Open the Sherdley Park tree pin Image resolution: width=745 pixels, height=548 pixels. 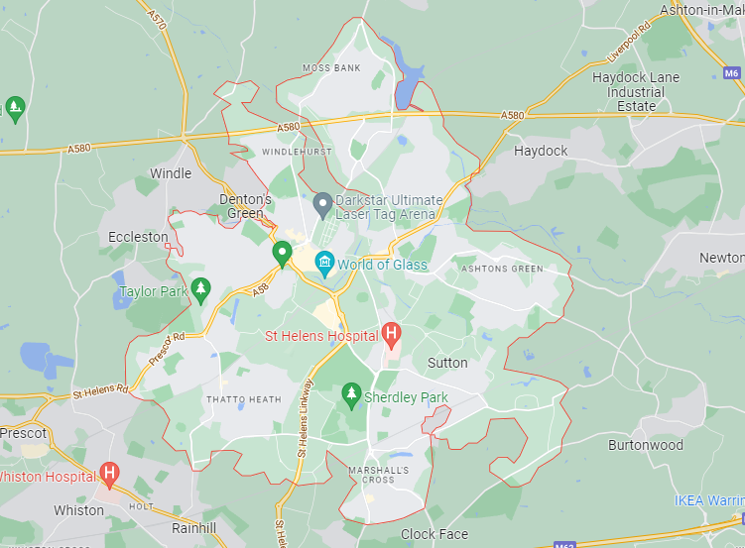pos(351,395)
